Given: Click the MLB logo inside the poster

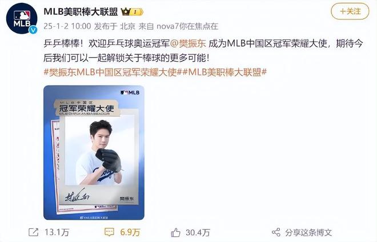Looking at the screenshot, I should point(130,92).
